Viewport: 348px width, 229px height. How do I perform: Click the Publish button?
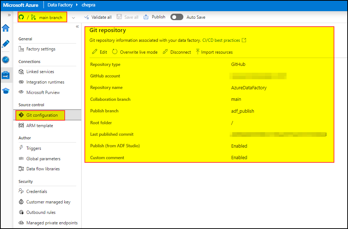155,17
